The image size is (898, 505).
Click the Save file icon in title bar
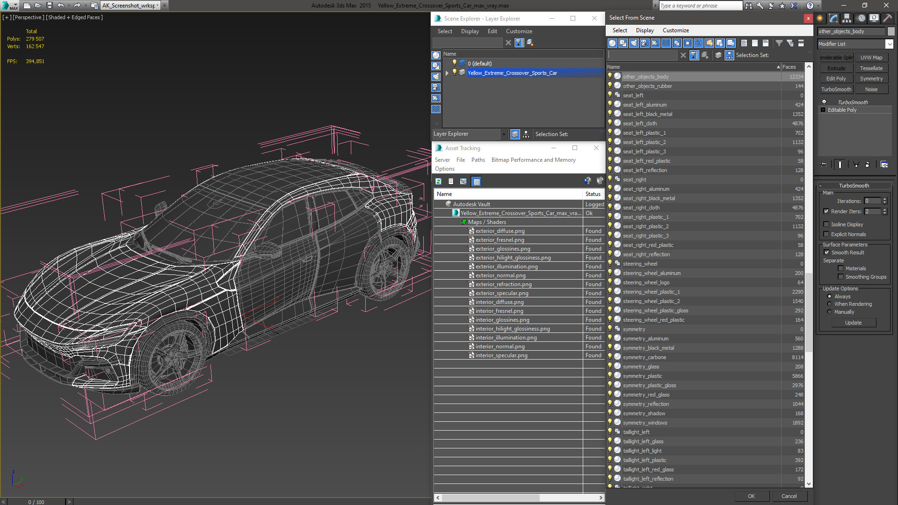pyautogui.click(x=49, y=6)
